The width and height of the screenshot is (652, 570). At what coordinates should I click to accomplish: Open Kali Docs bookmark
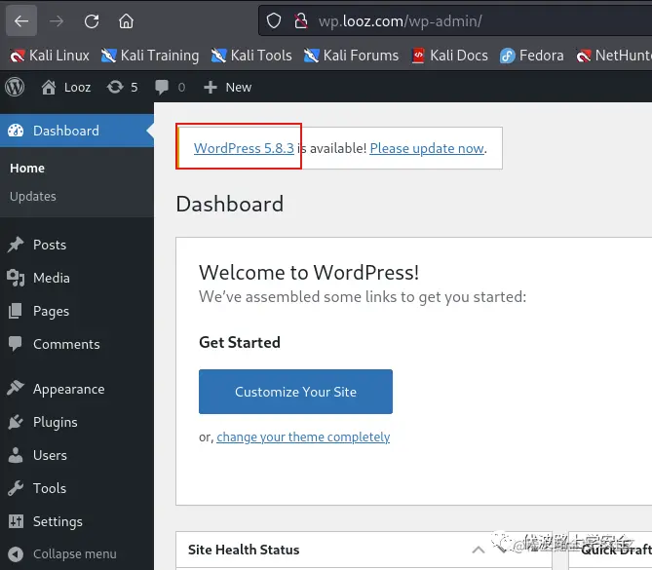(450, 56)
